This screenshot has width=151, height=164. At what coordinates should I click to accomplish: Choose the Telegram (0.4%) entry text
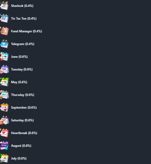tap(23, 44)
